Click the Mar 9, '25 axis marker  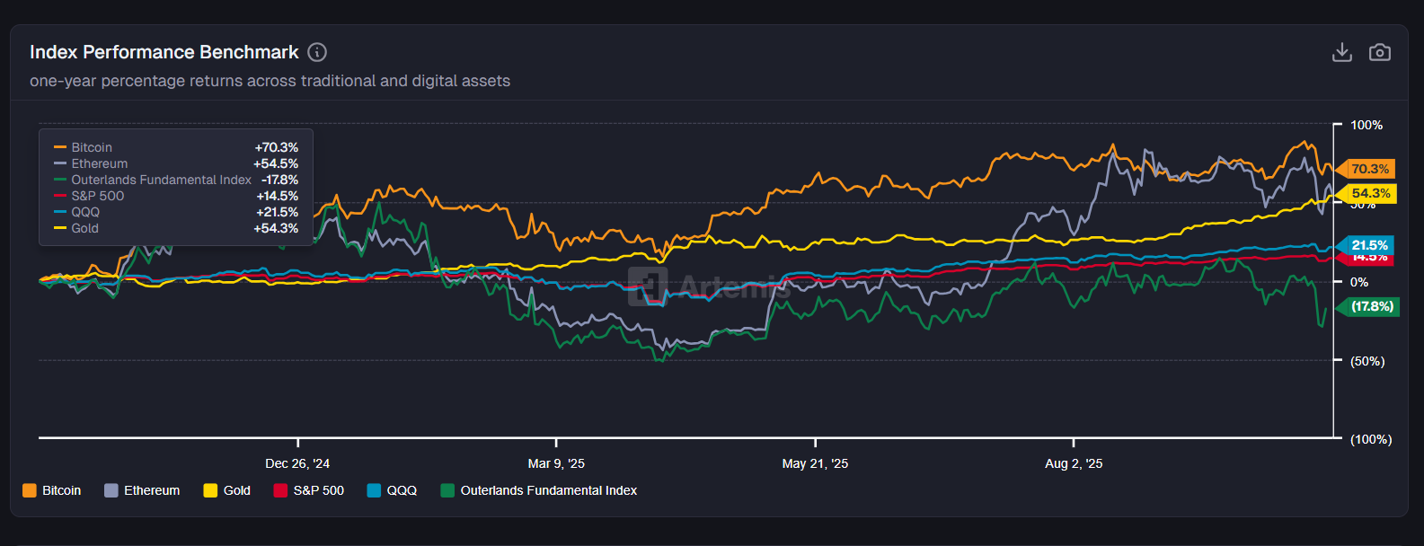(x=556, y=463)
